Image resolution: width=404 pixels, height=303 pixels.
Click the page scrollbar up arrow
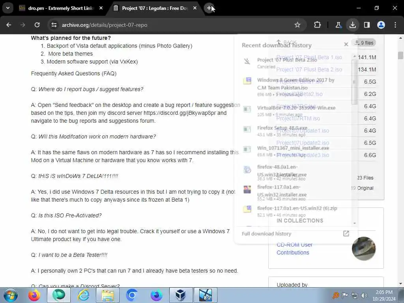400,38
